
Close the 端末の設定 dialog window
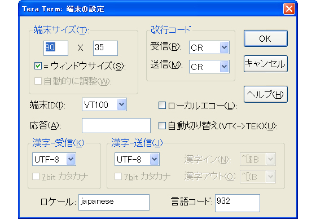(x=289, y=9)
